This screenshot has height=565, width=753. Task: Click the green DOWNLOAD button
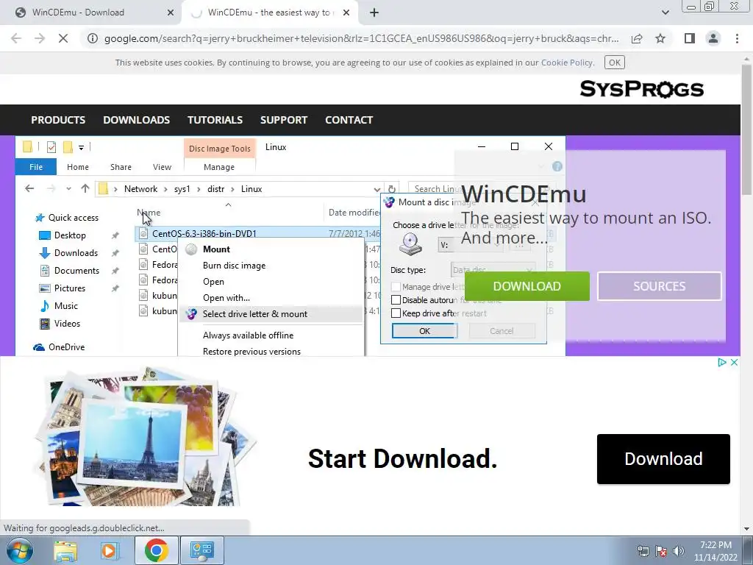tap(527, 286)
